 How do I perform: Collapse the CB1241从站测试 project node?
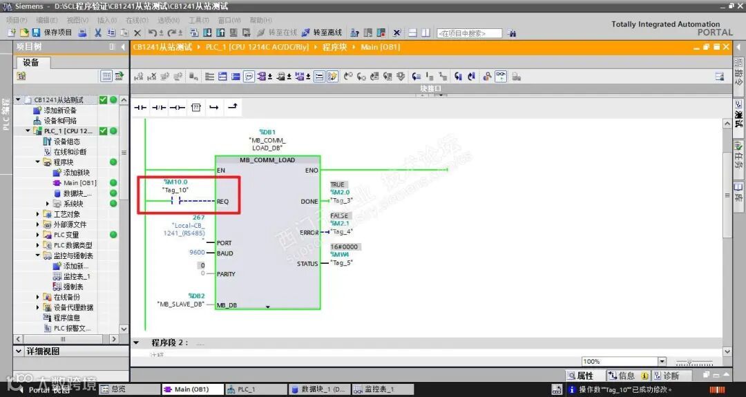[x=18, y=100]
